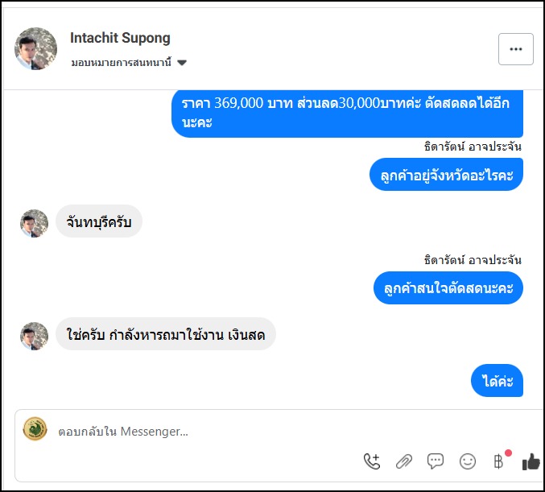Viewport: 545px width, 492px height.
Task: Click the Intachit Supong name link
Action: point(120,38)
